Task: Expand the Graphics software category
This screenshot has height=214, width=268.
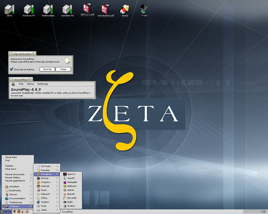Action: point(47,182)
